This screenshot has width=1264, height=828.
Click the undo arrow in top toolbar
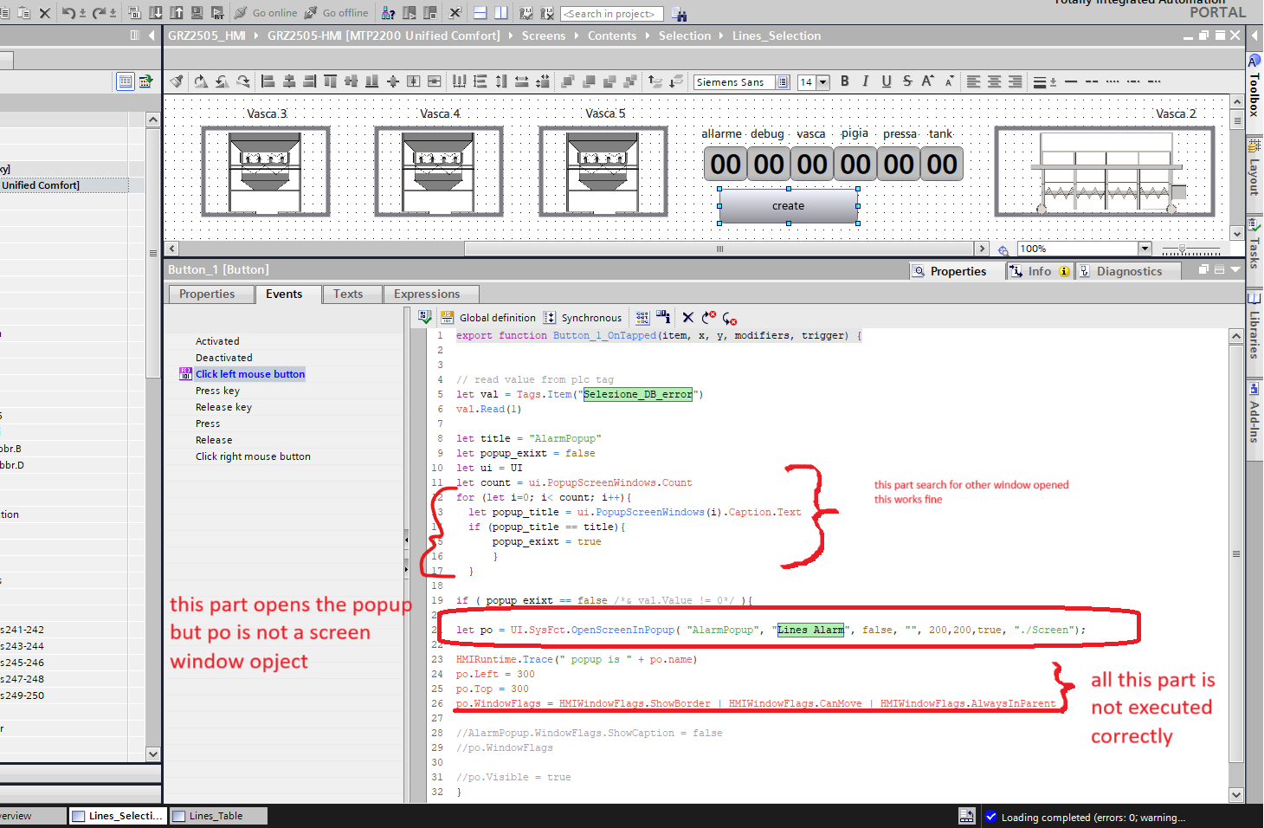tap(68, 13)
